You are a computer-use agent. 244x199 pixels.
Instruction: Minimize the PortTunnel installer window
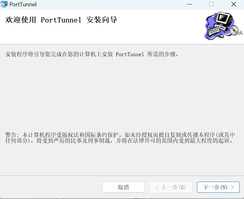pyautogui.click(x=189, y=4)
